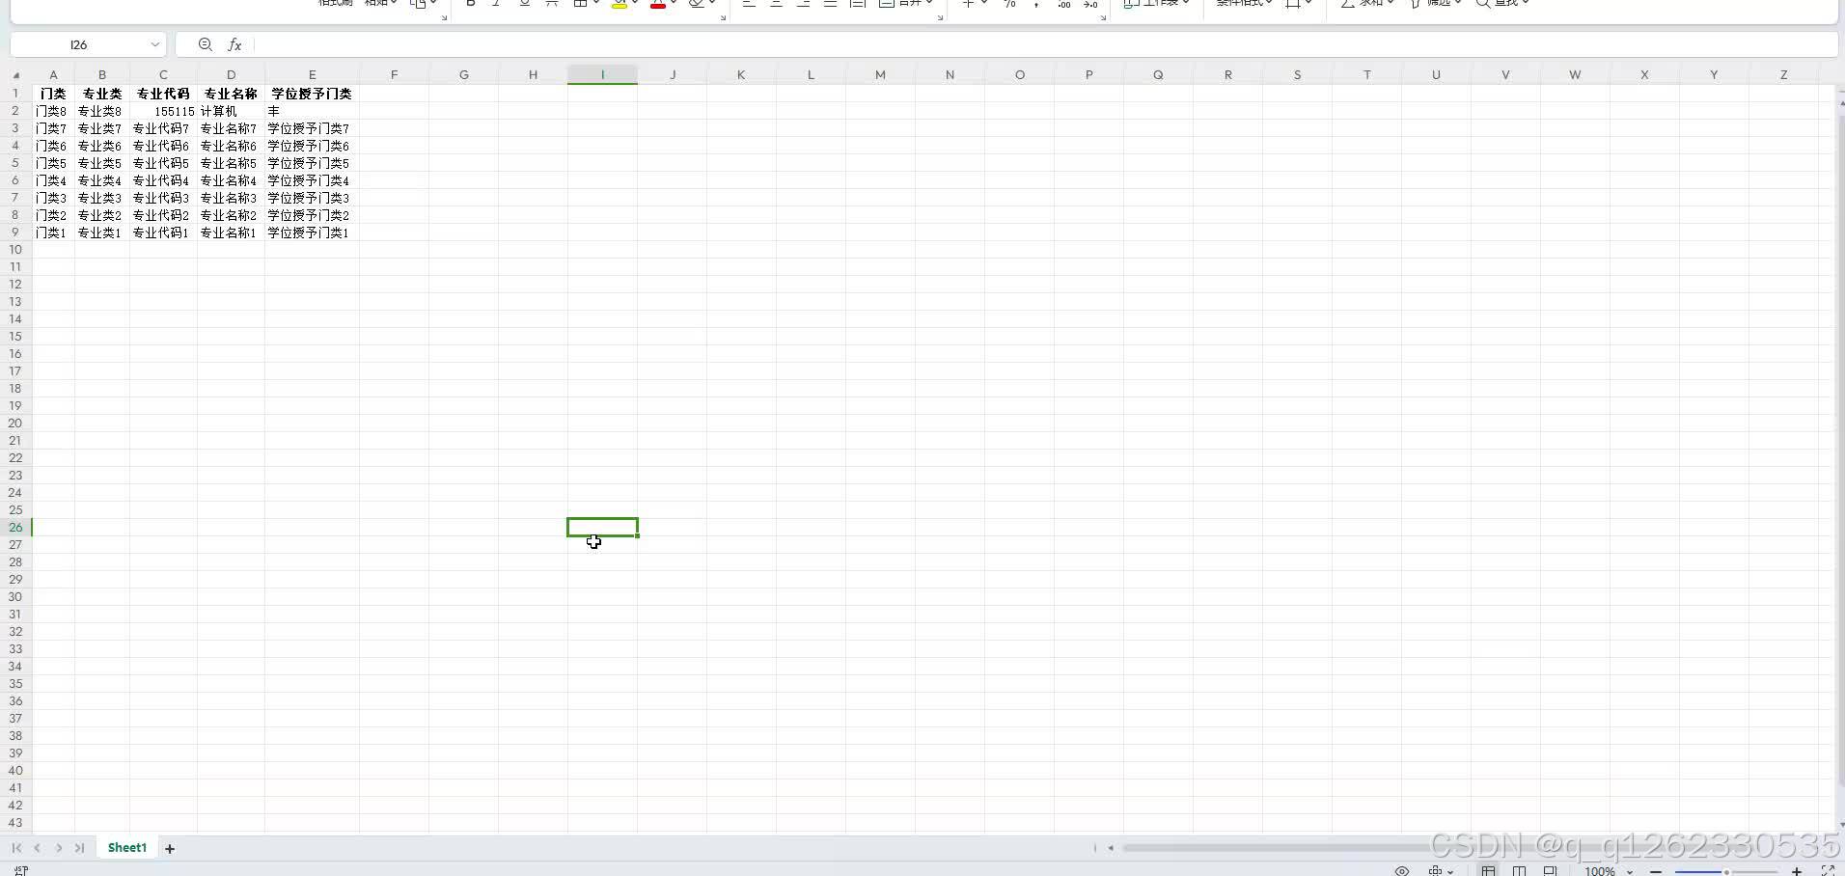Click the horizontal scrollbar track
Image resolution: width=1845 pixels, height=876 pixels.
(1476, 848)
